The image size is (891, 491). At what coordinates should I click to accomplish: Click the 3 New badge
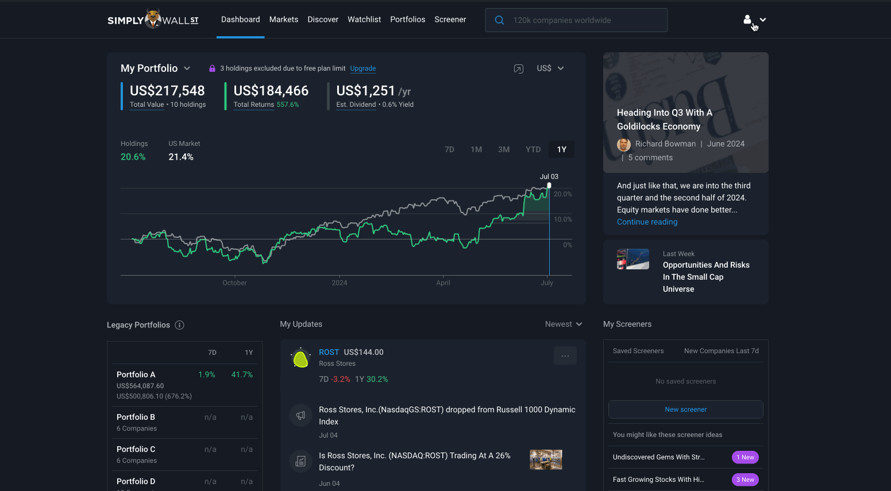746,480
